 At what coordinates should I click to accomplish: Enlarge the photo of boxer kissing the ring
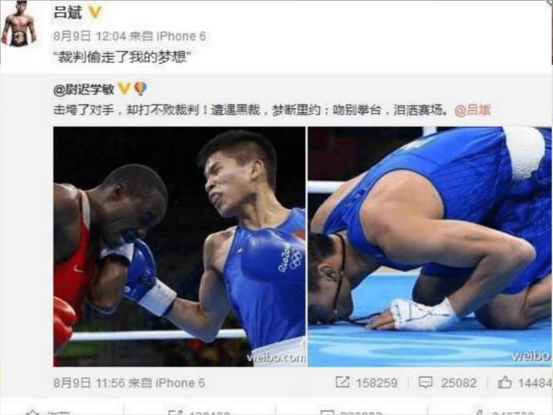(430, 246)
